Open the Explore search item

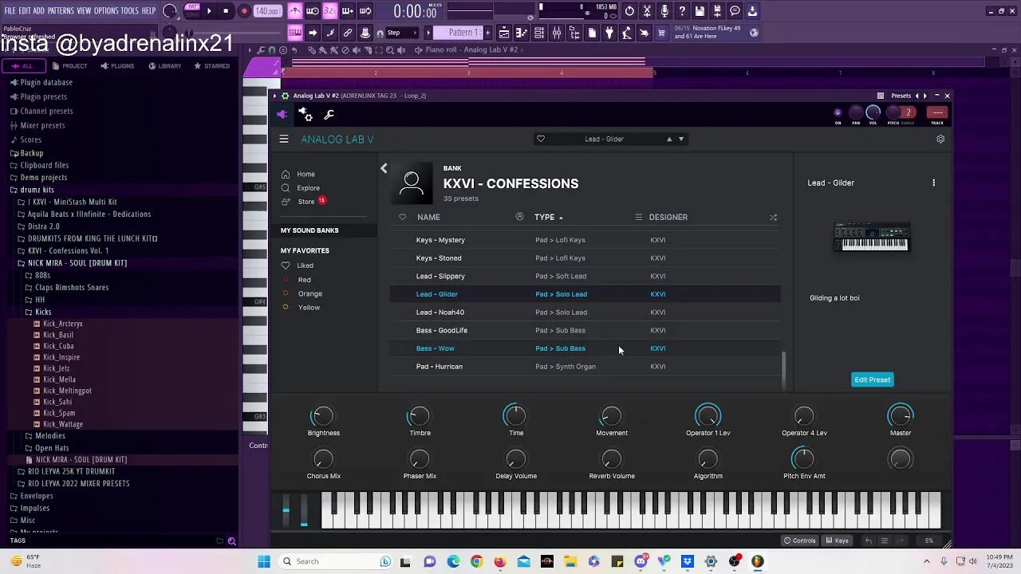(x=308, y=188)
